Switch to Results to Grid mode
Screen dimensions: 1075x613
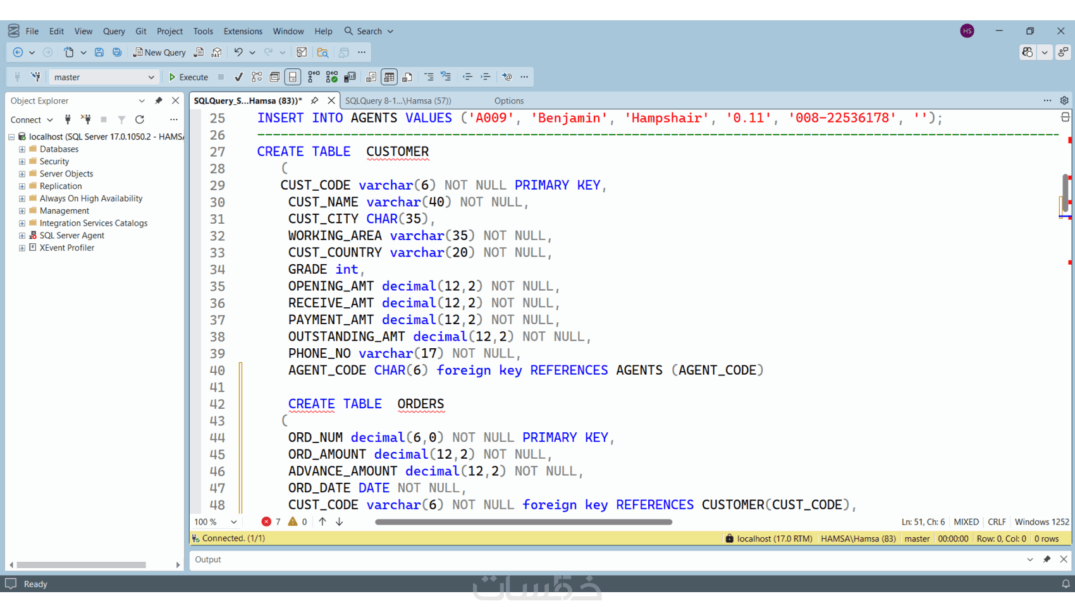pos(390,77)
